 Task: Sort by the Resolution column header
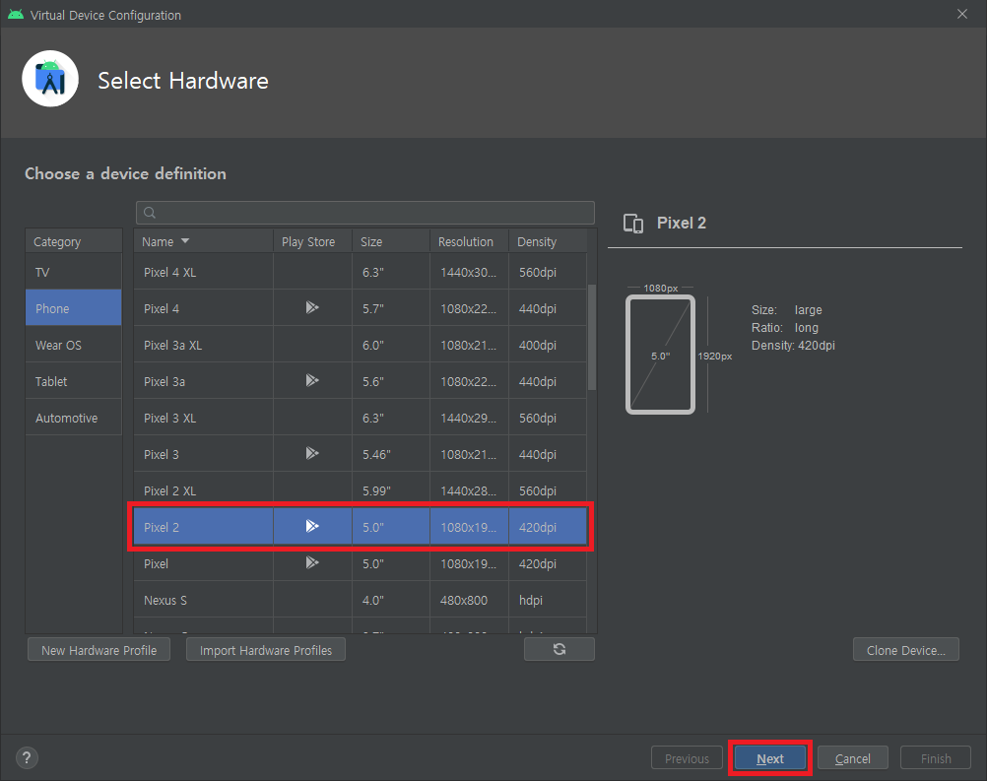pyautogui.click(x=469, y=241)
